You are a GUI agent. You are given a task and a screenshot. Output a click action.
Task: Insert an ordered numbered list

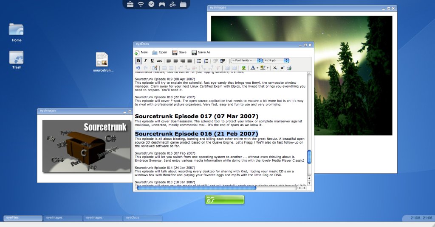coord(206,61)
